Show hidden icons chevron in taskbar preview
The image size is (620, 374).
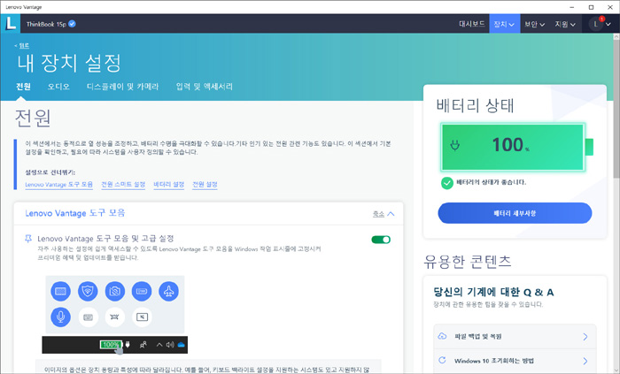[x=159, y=345]
